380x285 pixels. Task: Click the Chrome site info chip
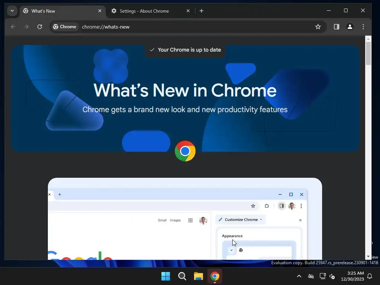click(x=65, y=27)
